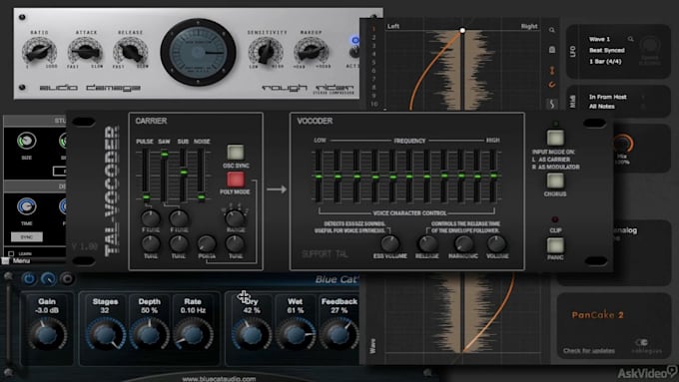Image resolution: width=679 pixels, height=382 pixels.
Task: Open the Beat Synced mode dropdown
Action: [x=607, y=50]
